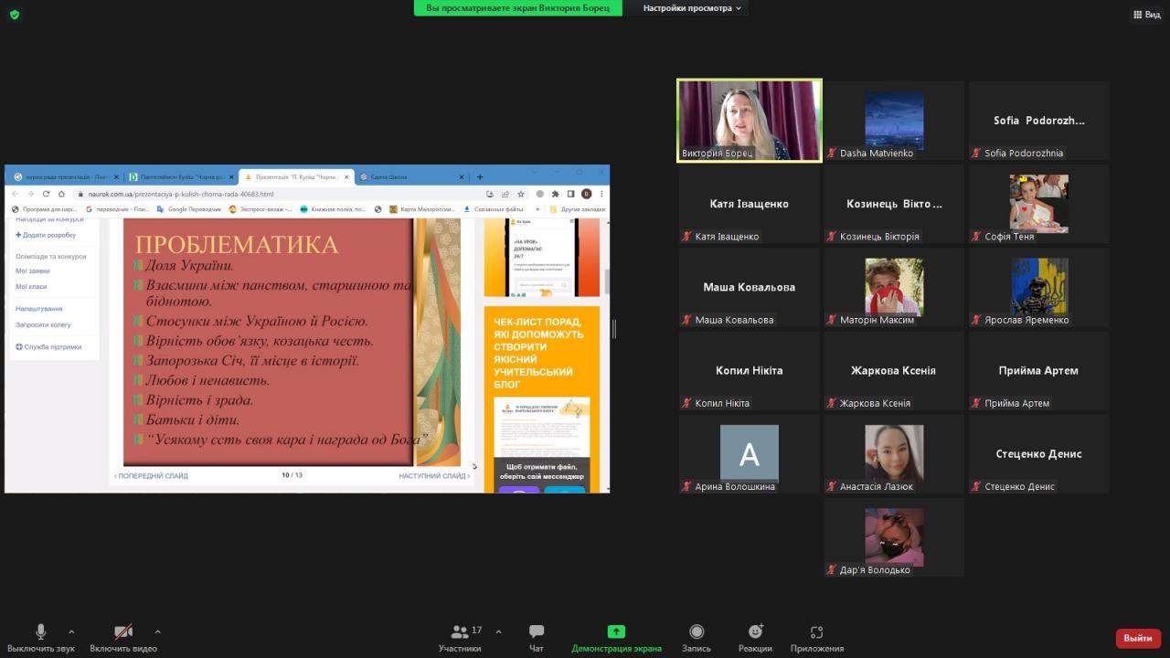
Task: Go to next slide link
Action: [x=434, y=476]
